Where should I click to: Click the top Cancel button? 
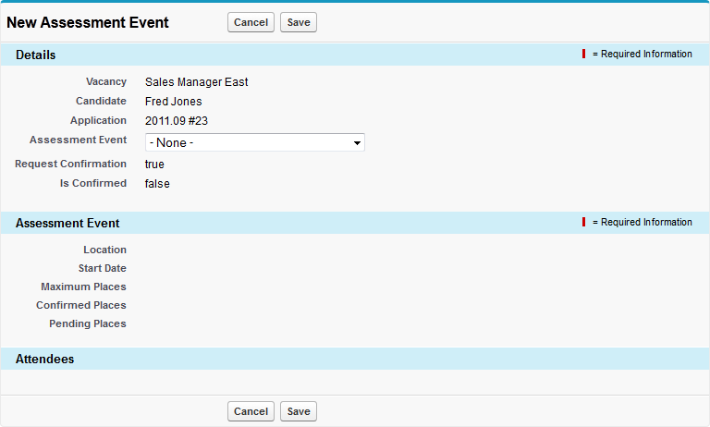click(x=251, y=22)
